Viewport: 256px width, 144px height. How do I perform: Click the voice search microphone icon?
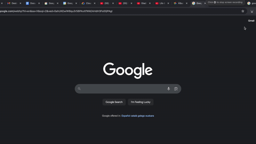tap(169, 89)
